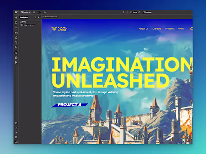The width and height of the screenshot is (206, 154).
Task: Pin the Navigator panel
Action: pyautogui.click(x=39, y=17)
